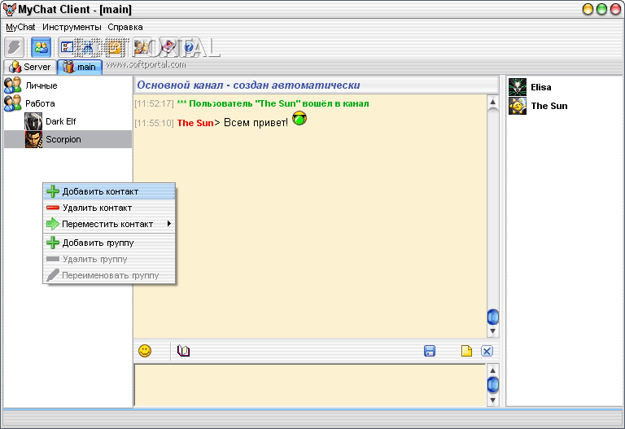Image resolution: width=625 pixels, height=429 pixels.
Task: Open the smiley emoticon picker
Action: [145, 351]
